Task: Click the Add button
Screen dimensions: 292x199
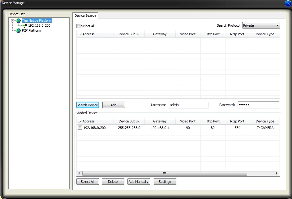Action: (114, 105)
